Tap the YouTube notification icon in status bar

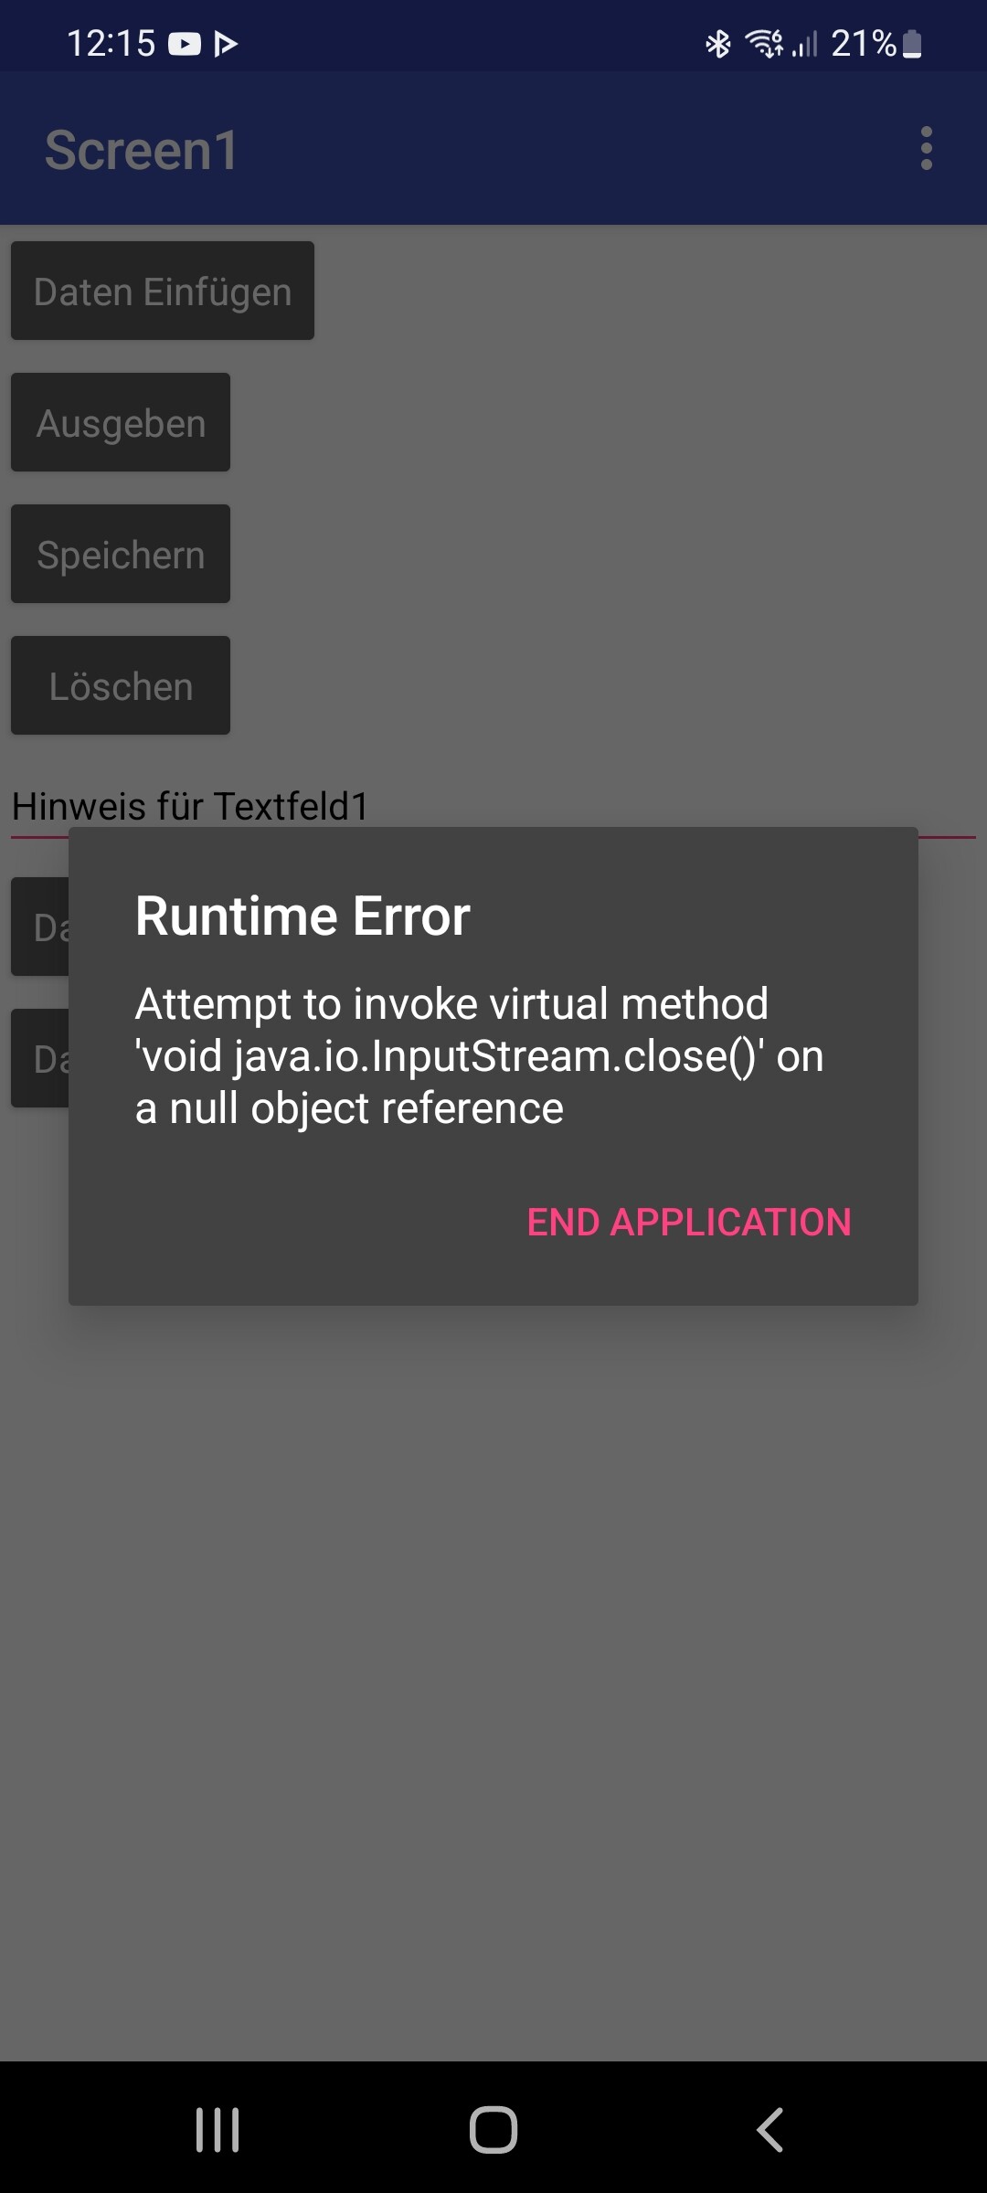click(x=185, y=44)
